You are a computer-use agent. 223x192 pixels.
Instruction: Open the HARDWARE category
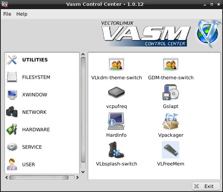click(x=36, y=130)
